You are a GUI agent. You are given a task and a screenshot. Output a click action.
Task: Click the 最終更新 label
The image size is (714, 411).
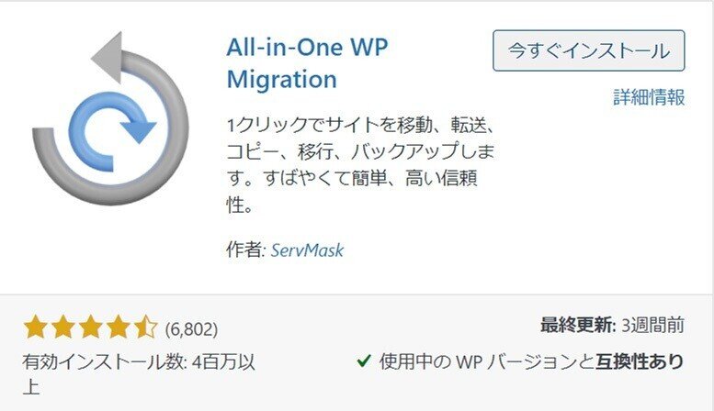(576, 326)
